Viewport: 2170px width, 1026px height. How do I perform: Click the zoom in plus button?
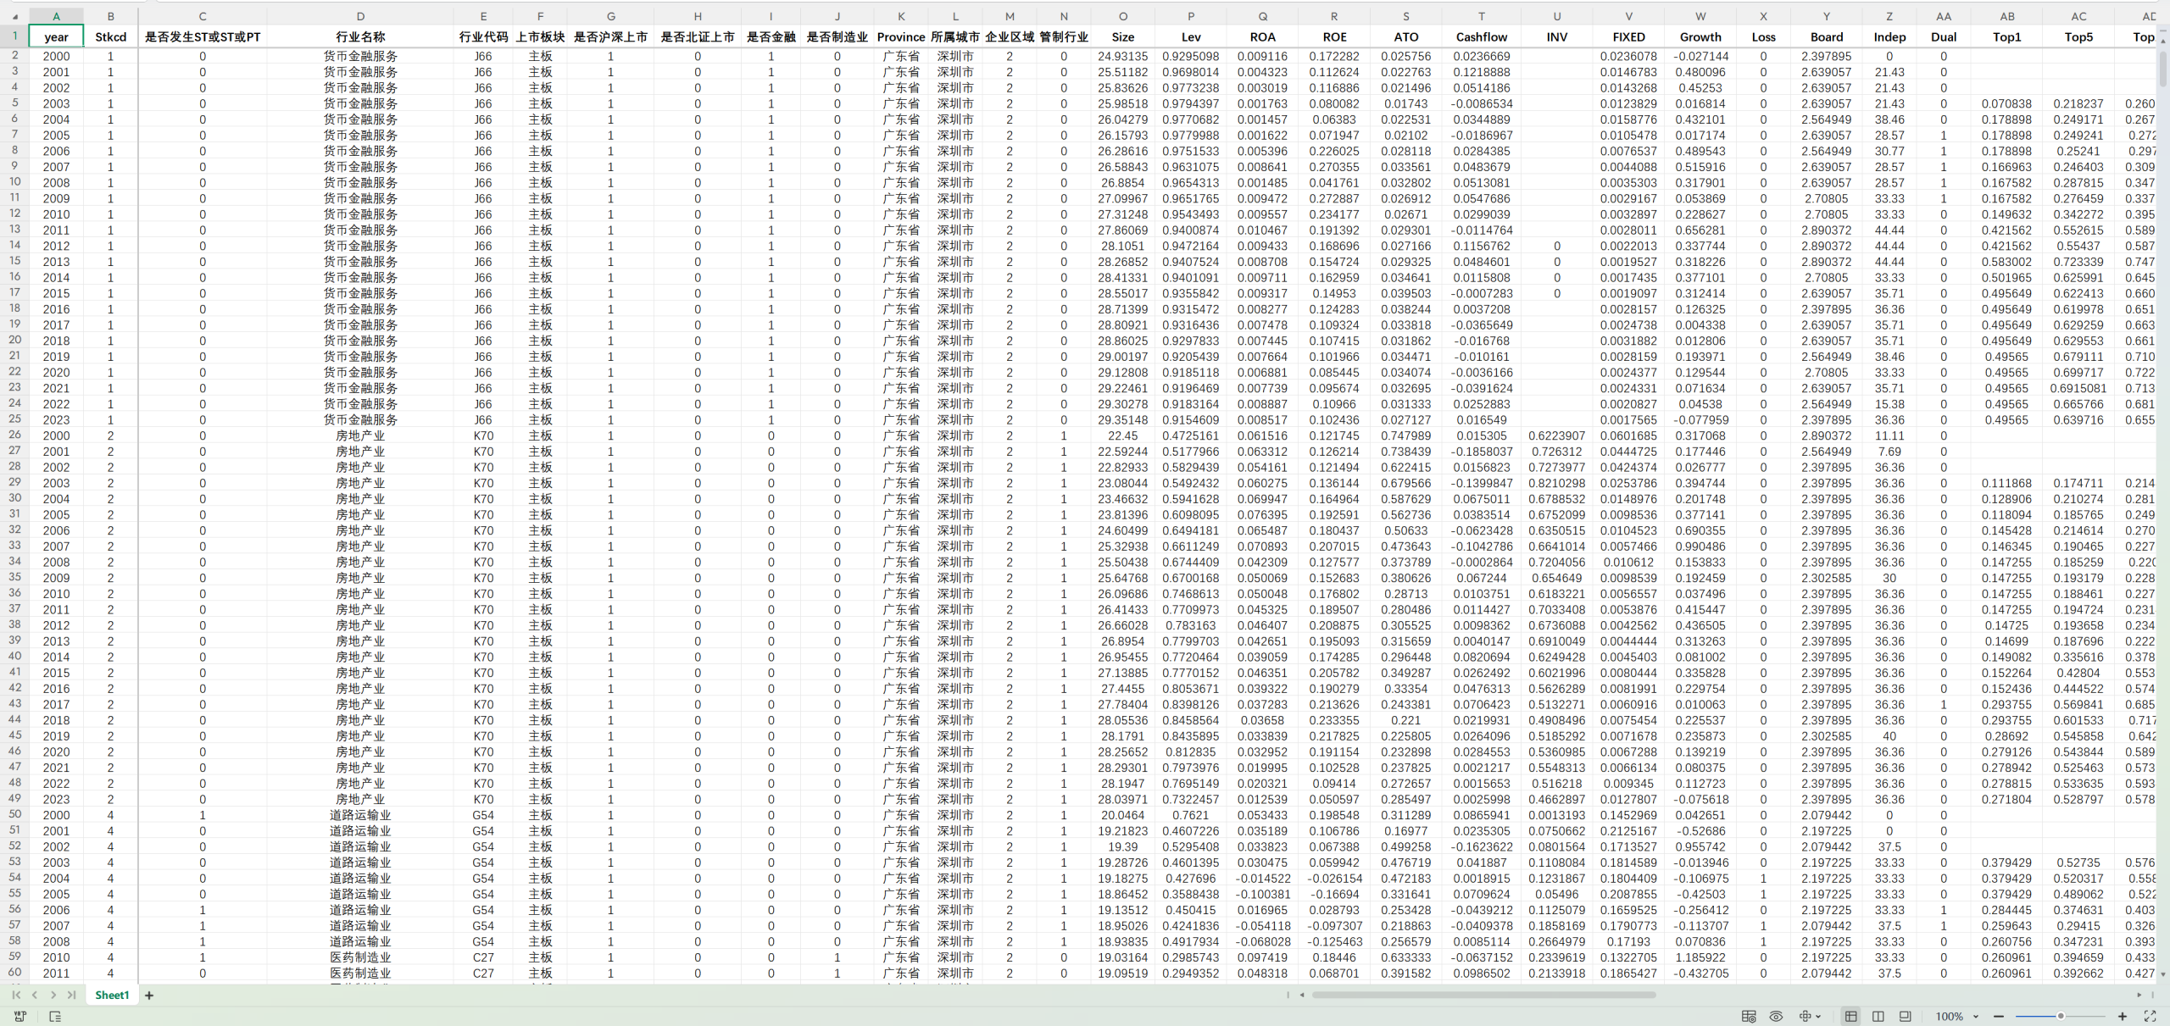tap(2123, 1017)
